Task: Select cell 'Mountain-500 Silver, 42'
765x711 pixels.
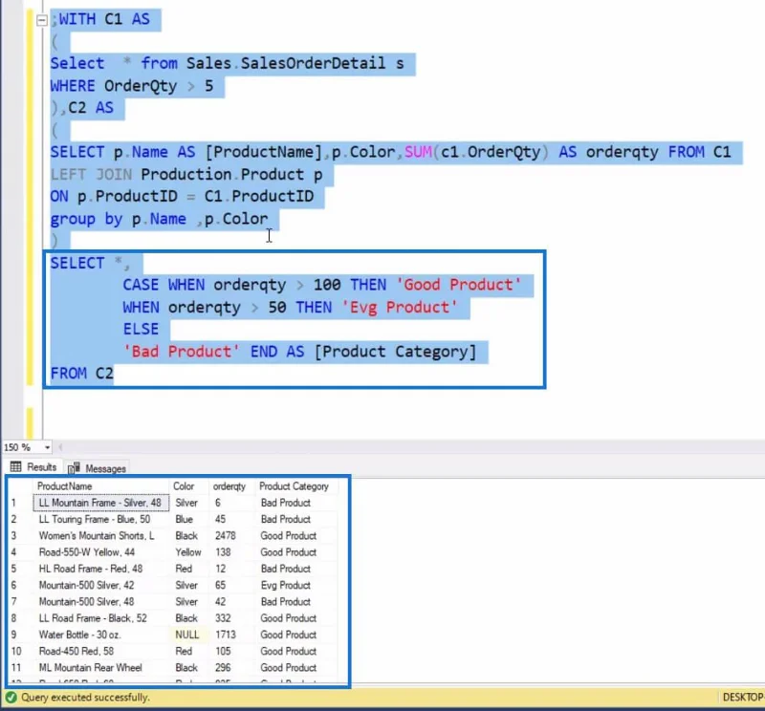Action: (100, 585)
